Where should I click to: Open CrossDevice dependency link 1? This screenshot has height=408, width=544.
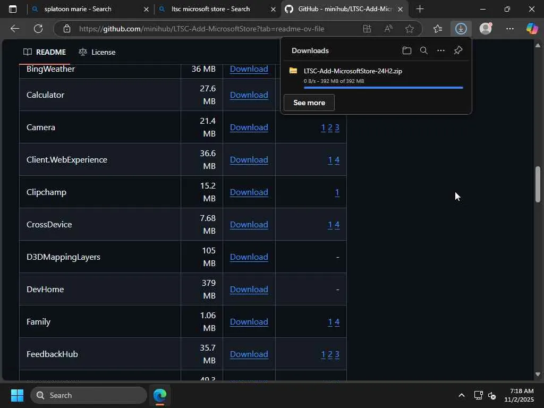(x=330, y=225)
